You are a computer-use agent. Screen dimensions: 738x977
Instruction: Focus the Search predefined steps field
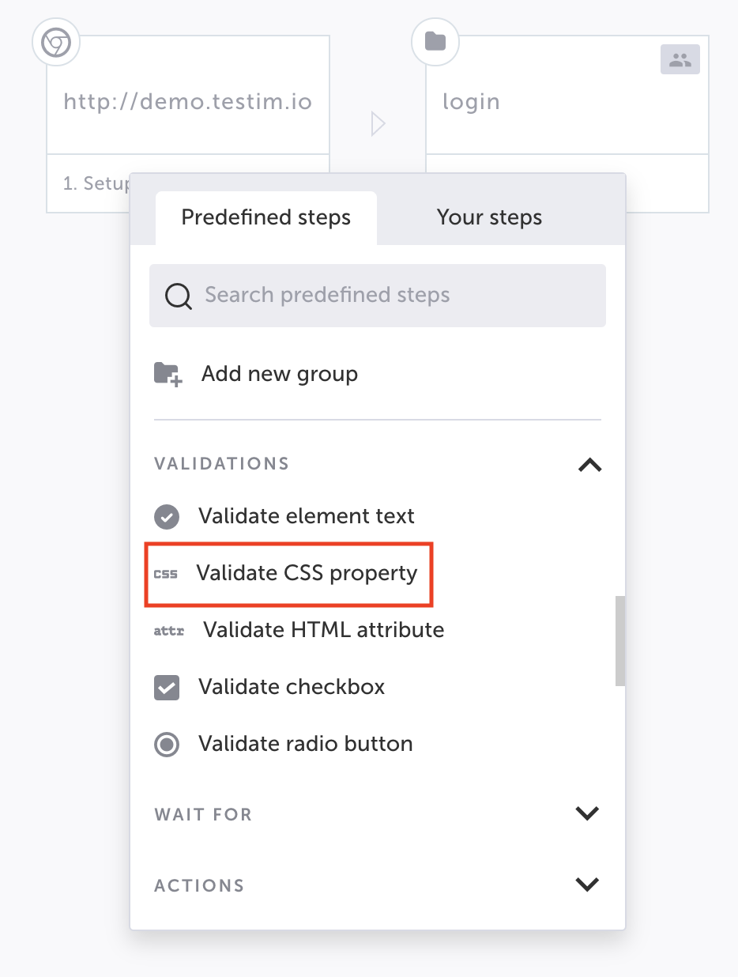pos(378,296)
